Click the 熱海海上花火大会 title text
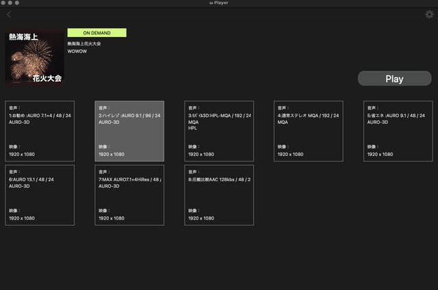This screenshot has width=438, height=290. [84, 44]
